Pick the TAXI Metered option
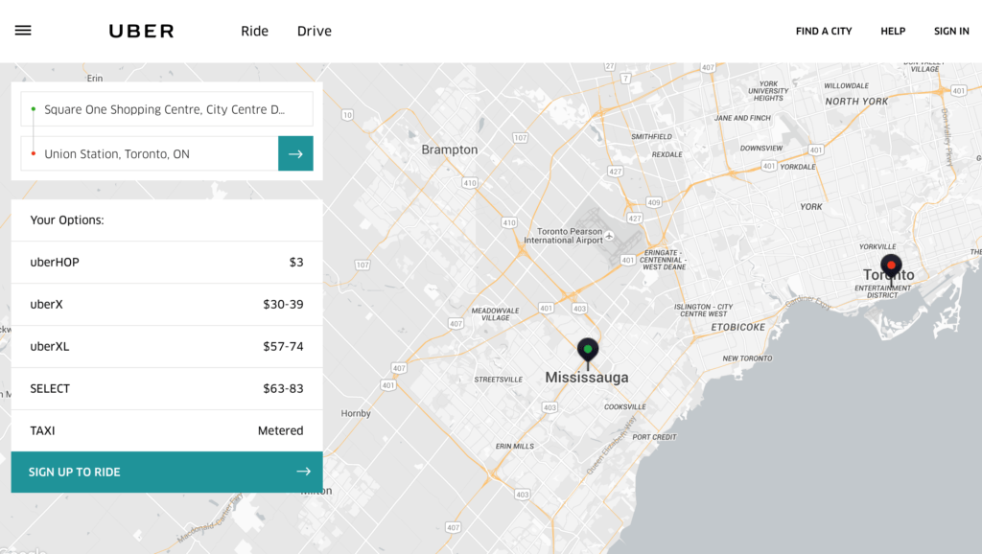The width and height of the screenshot is (982, 554). [x=166, y=430]
